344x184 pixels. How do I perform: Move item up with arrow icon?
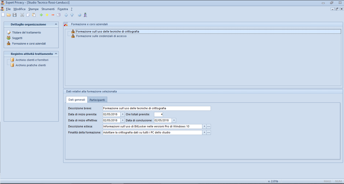(x=66, y=15)
